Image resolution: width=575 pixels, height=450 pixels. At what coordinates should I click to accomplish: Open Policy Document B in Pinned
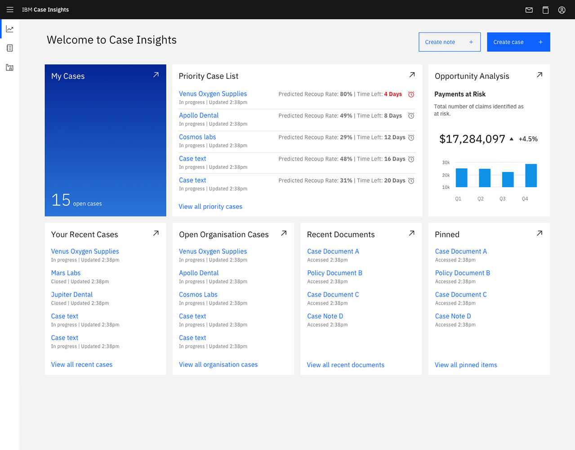(x=463, y=273)
